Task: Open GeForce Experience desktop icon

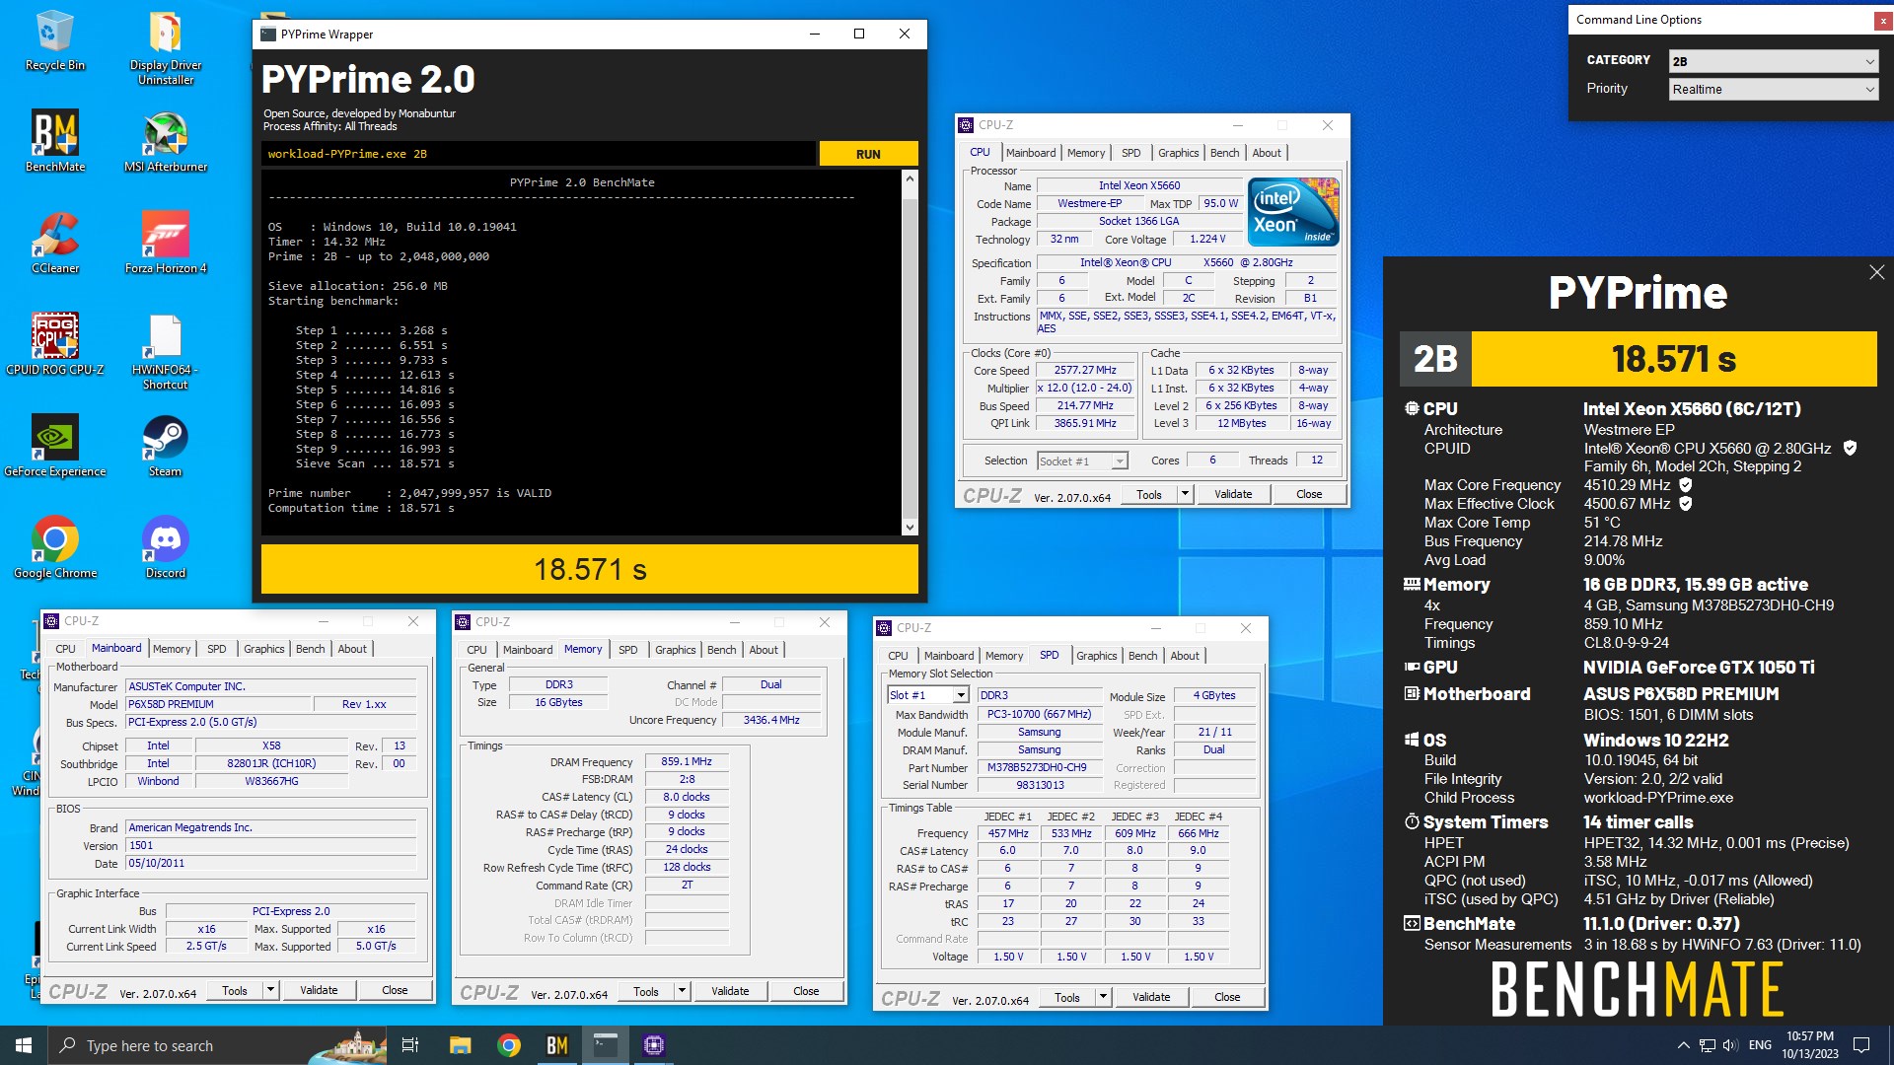Action: [55, 447]
